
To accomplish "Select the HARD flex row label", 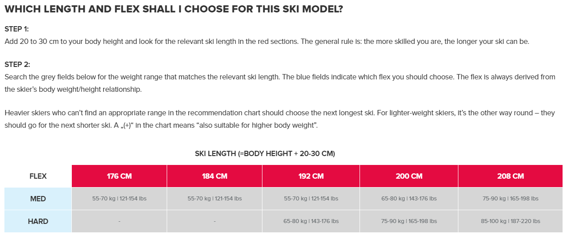I will (38, 221).
